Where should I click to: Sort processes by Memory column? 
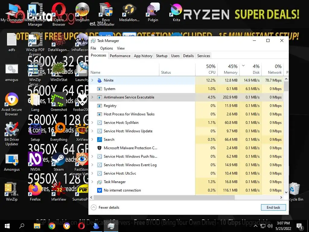click(228, 69)
